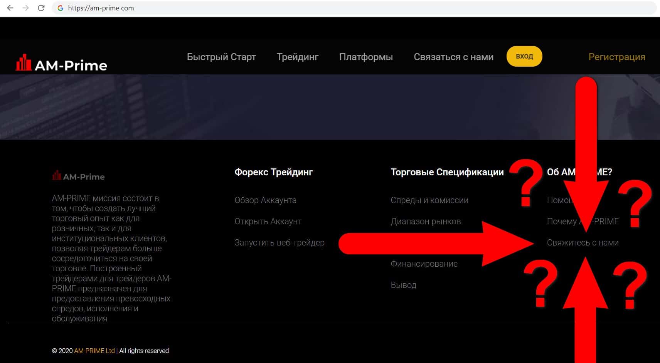Click Открыть Аккаунт footer link
The height and width of the screenshot is (363, 660).
click(x=268, y=222)
